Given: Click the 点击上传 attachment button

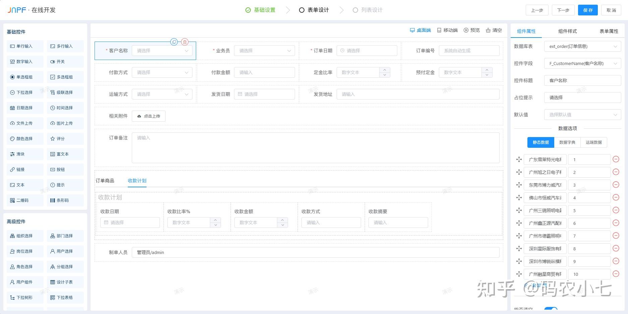Looking at the screenshot, I should [149, 116].
